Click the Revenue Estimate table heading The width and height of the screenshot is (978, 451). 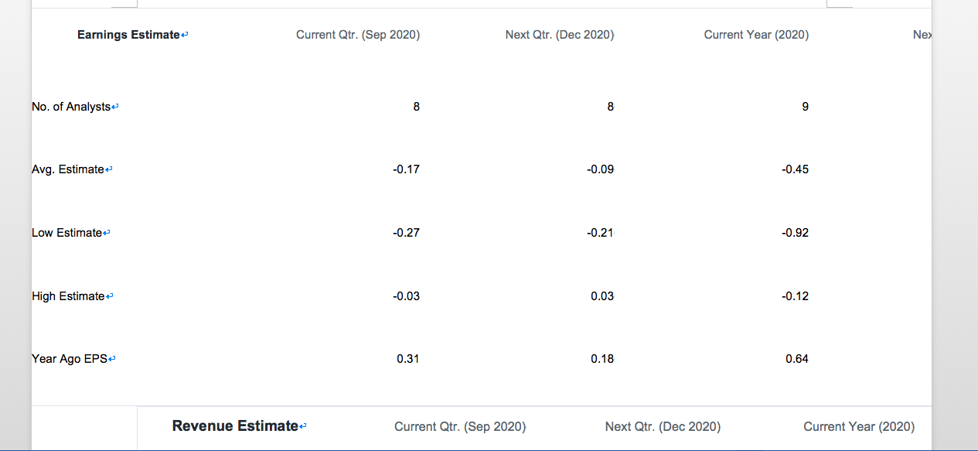[235, 425]
